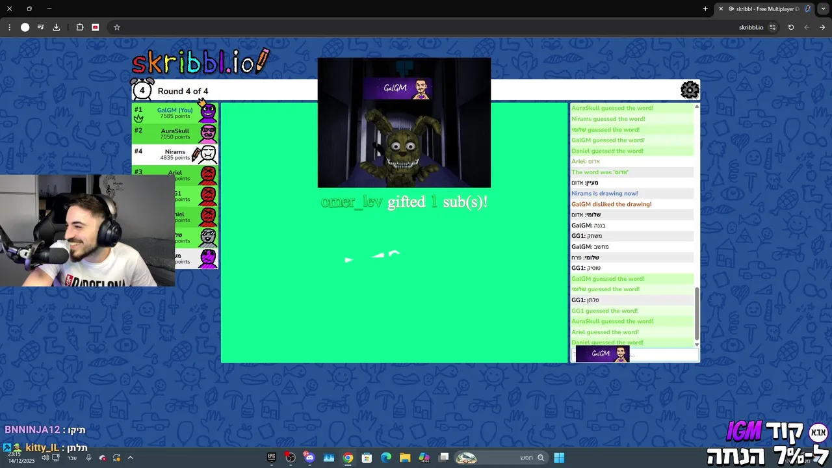This screenshot has height=468, width=832.
Task: Open the extensions puzzle icon
Action: (x=80, y=27)
